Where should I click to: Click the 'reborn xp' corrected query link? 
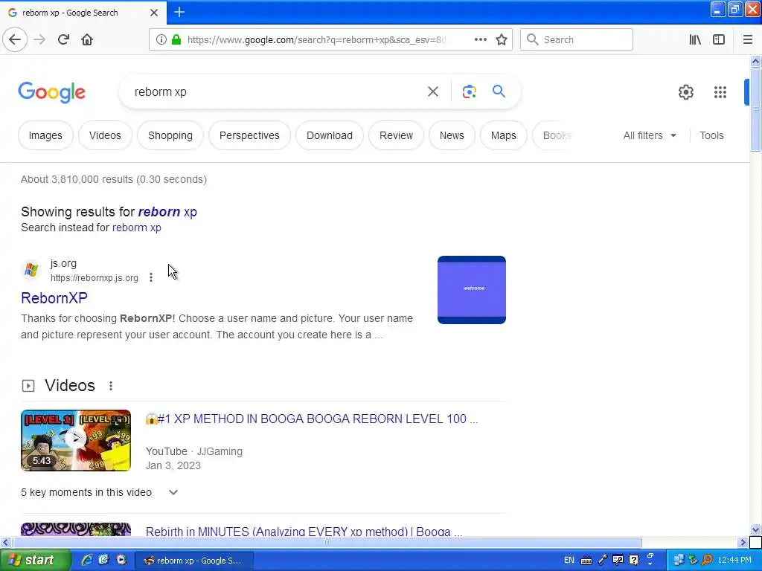[x=167, y=212]
